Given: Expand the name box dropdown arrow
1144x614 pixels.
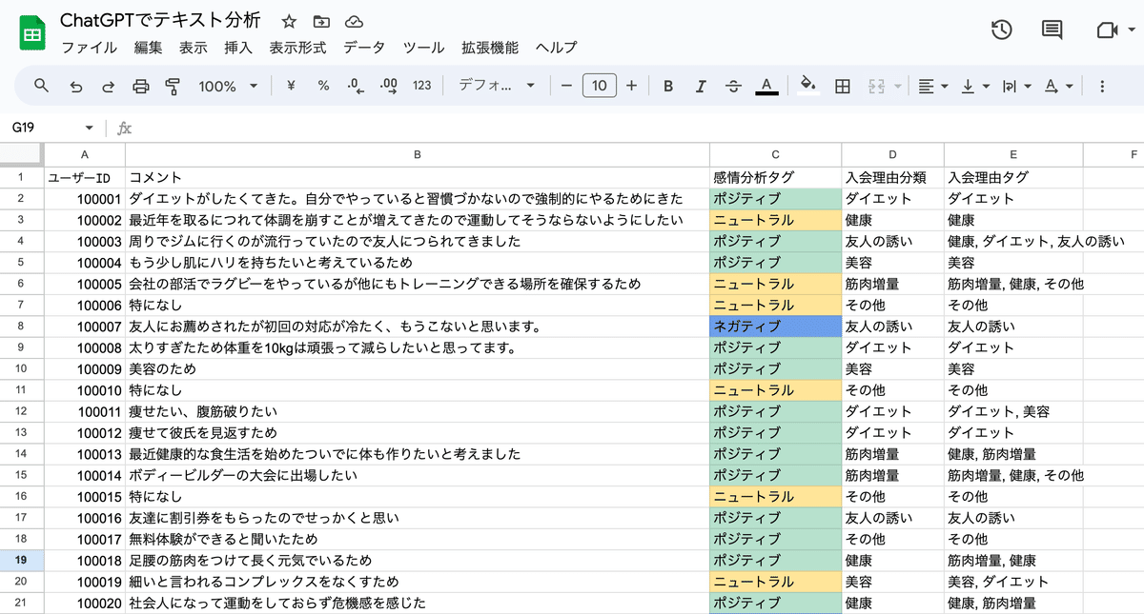Looking at the screenshot, I should click(89, 128).
